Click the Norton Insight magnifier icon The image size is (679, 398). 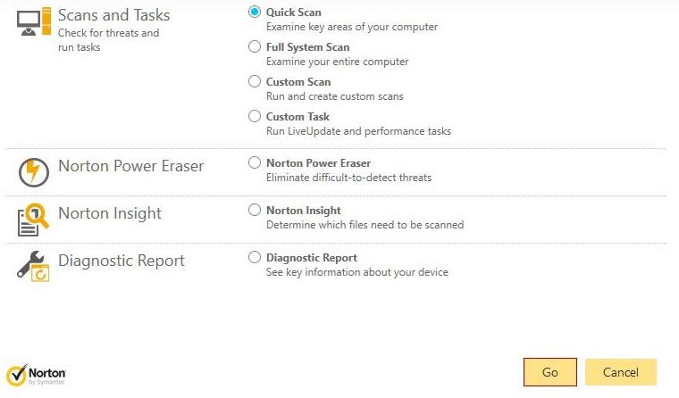click(x=33, y=220)
